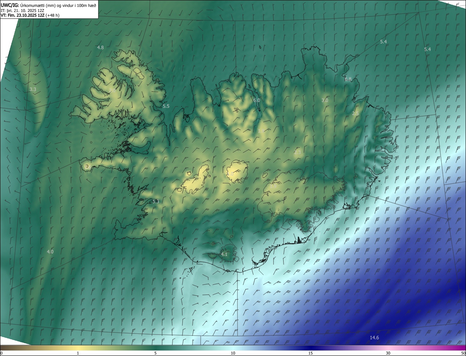Click the '30' tick label on the color scale
Viewport: 466px width, 356px height.
click(x=388, y=353)
